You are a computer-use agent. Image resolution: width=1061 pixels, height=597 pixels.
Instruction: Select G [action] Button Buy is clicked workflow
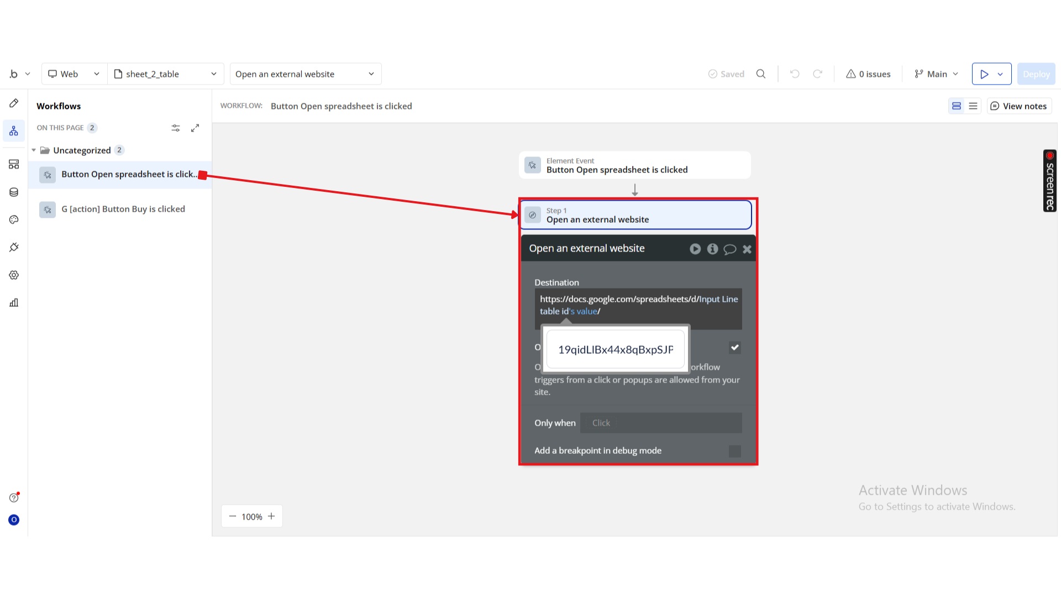[x=123, y=209]
